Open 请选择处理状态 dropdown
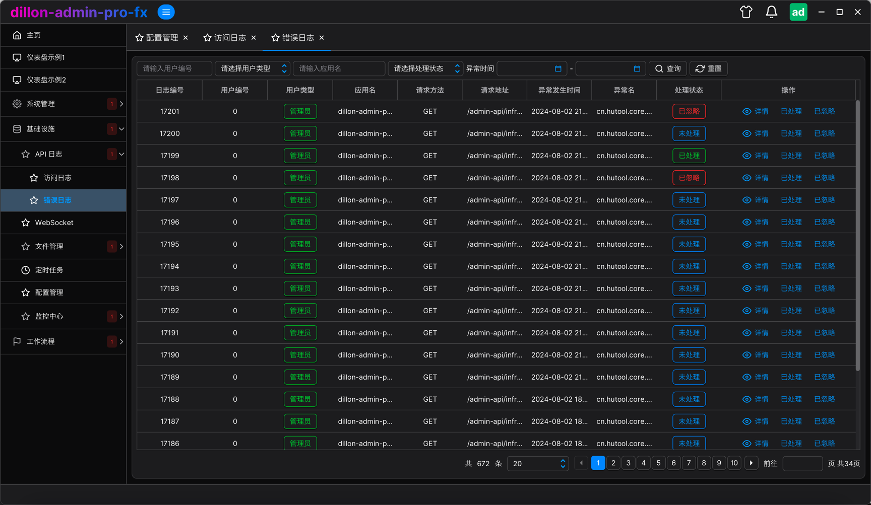Image resolution: width=871 pixels, height=505 pixels. (425, 68)
